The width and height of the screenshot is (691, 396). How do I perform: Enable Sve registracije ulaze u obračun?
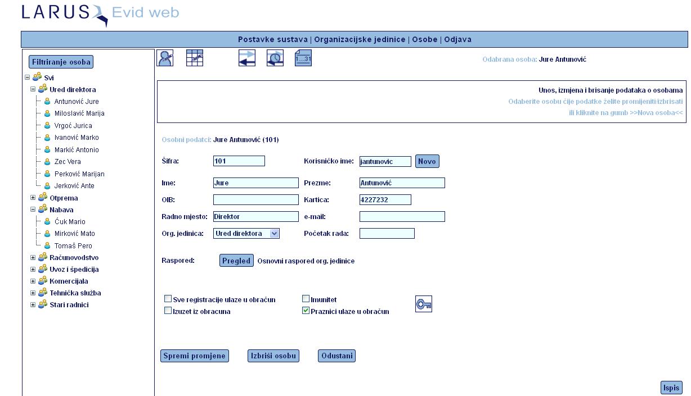(x=168, y=299)
